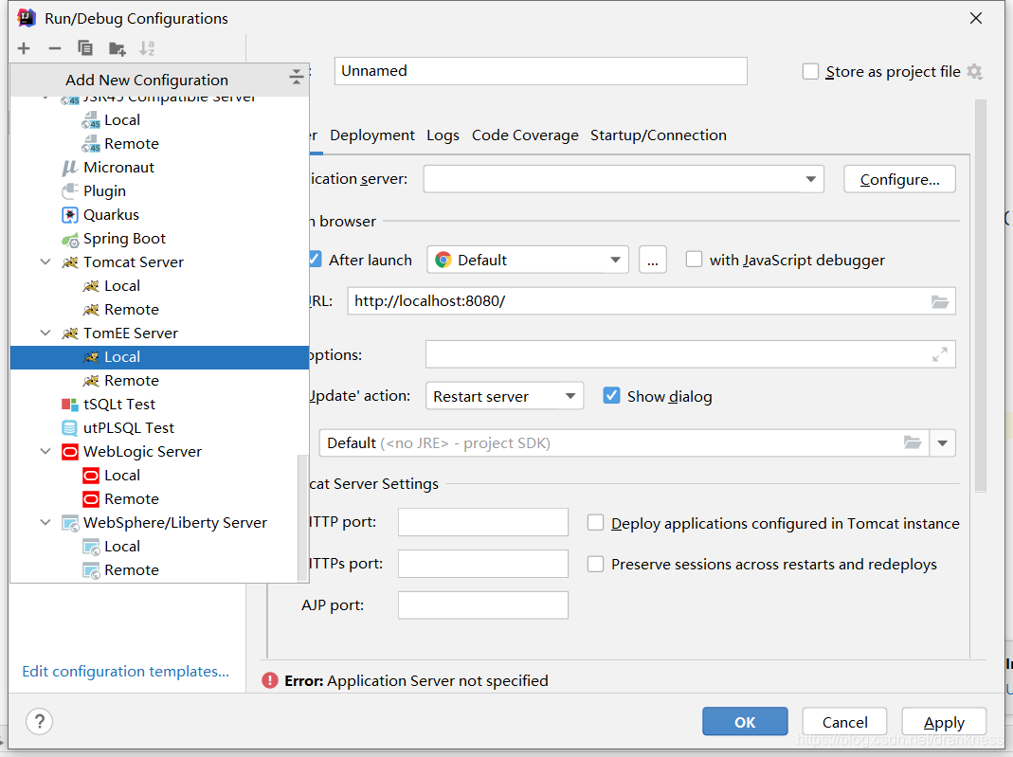The width and height of the screenshot is (1013, 757).
Task: Click the Add New Configuration plus icon
Action: (24, 48)
